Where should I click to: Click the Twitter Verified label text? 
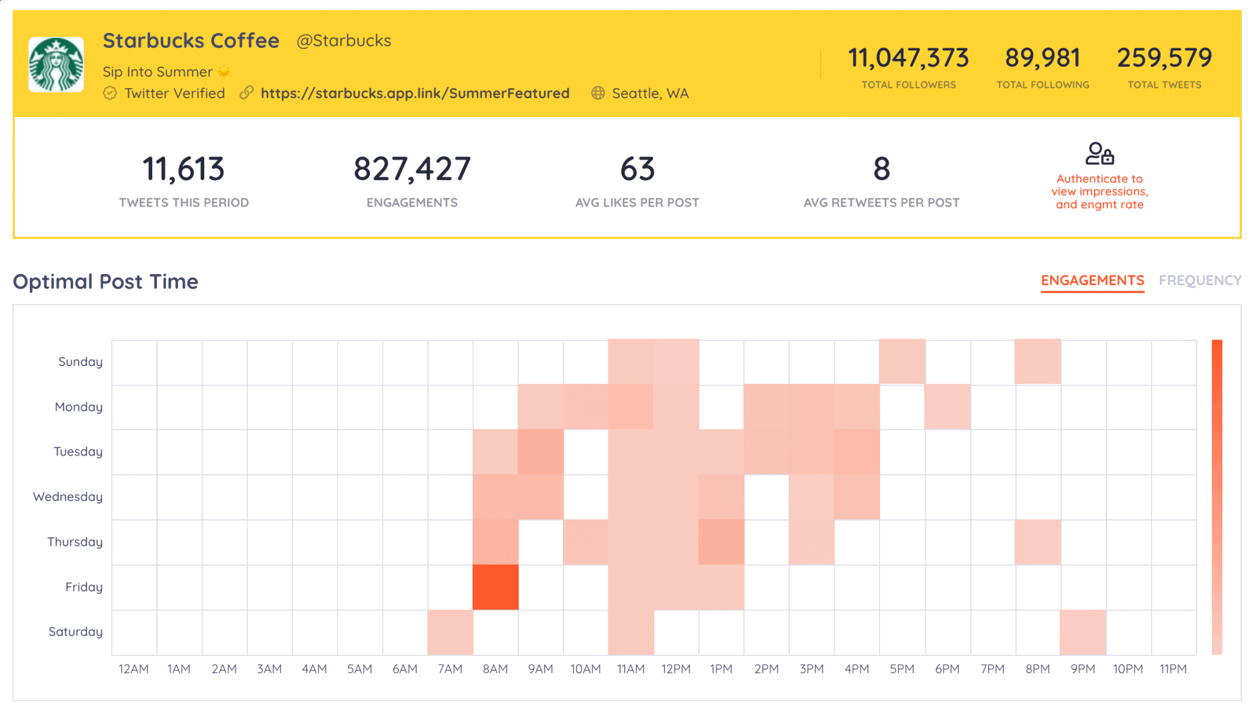click(175, 93)
